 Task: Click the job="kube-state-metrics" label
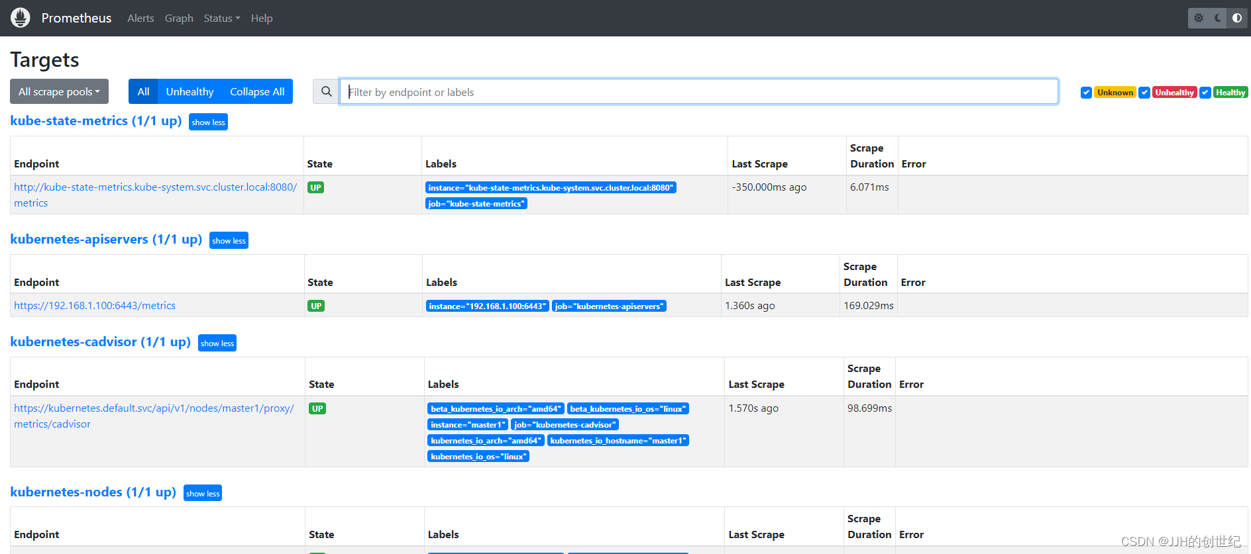click(476, 203)
